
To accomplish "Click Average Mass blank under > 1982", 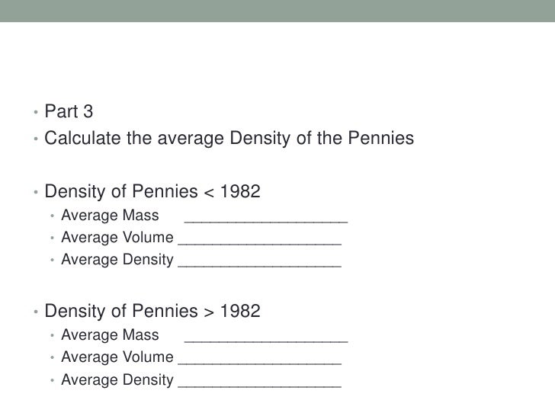I will 266,336.
